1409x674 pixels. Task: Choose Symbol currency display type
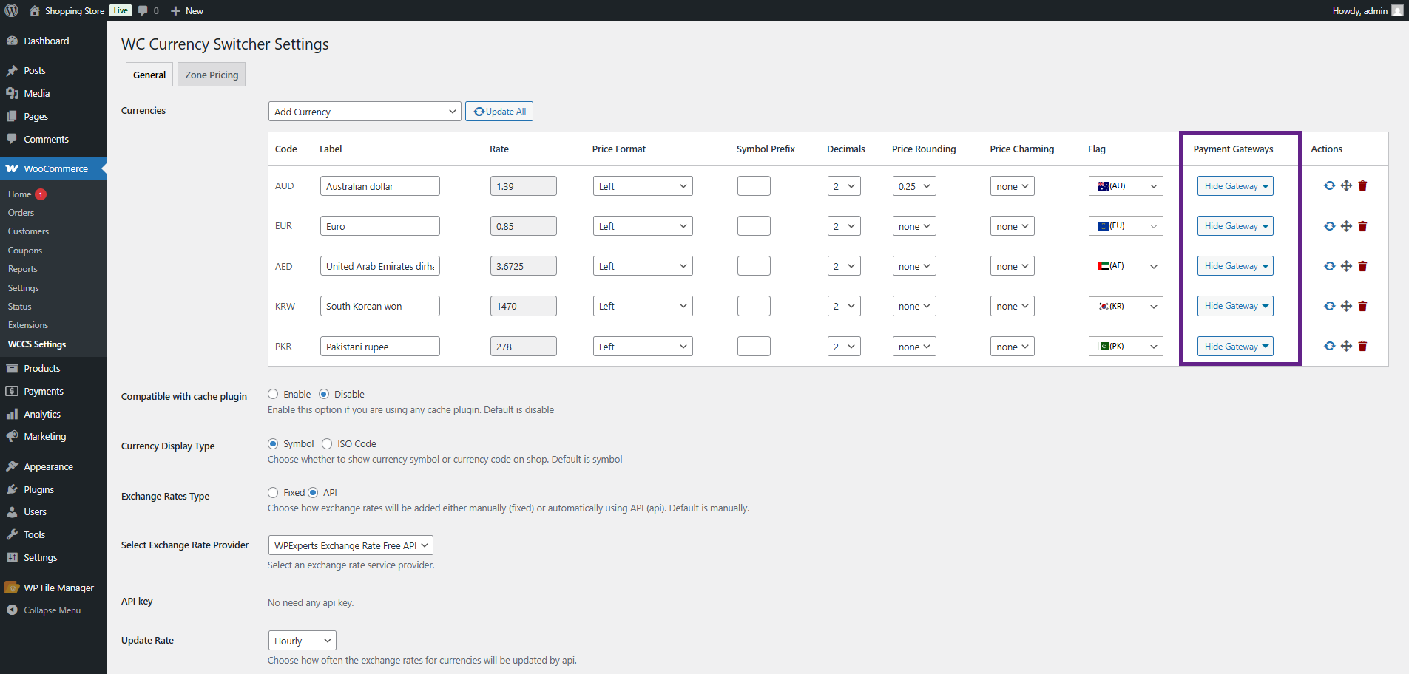(x=273, y=443)
